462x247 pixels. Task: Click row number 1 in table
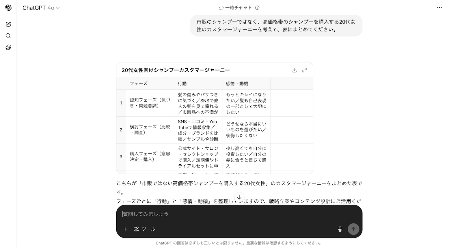click(x=121, y=103)
